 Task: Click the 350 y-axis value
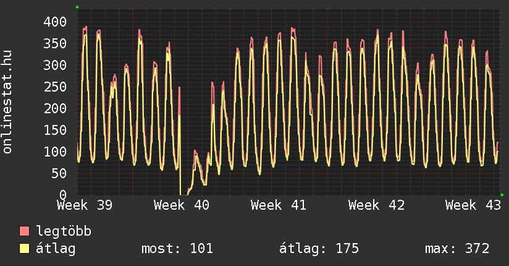click(x=54, y=43)
